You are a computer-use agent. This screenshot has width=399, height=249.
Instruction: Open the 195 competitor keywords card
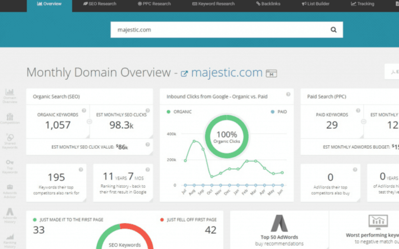click(56, 183)
